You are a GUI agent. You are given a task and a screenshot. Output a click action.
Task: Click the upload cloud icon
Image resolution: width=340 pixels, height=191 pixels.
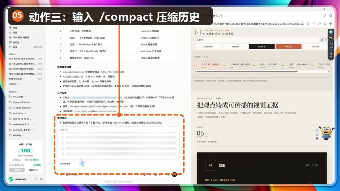(x=314, y=23)
